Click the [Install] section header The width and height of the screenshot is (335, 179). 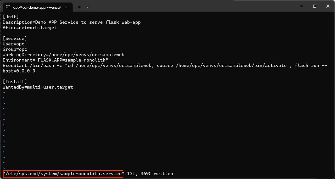15,82
